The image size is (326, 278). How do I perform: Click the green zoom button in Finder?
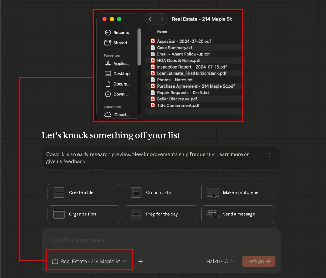[119, 19]
